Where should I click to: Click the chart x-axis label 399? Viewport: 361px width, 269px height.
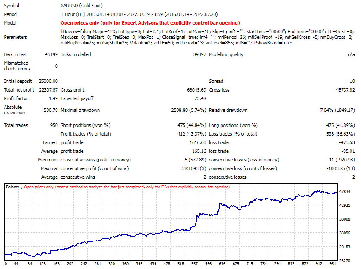(139, 264)
